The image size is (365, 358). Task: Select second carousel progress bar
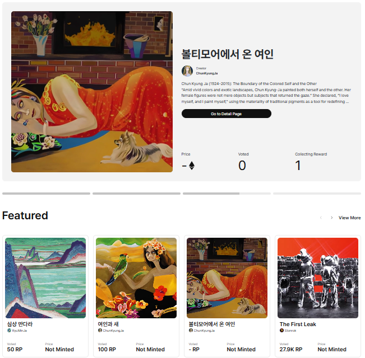(136, 194)
